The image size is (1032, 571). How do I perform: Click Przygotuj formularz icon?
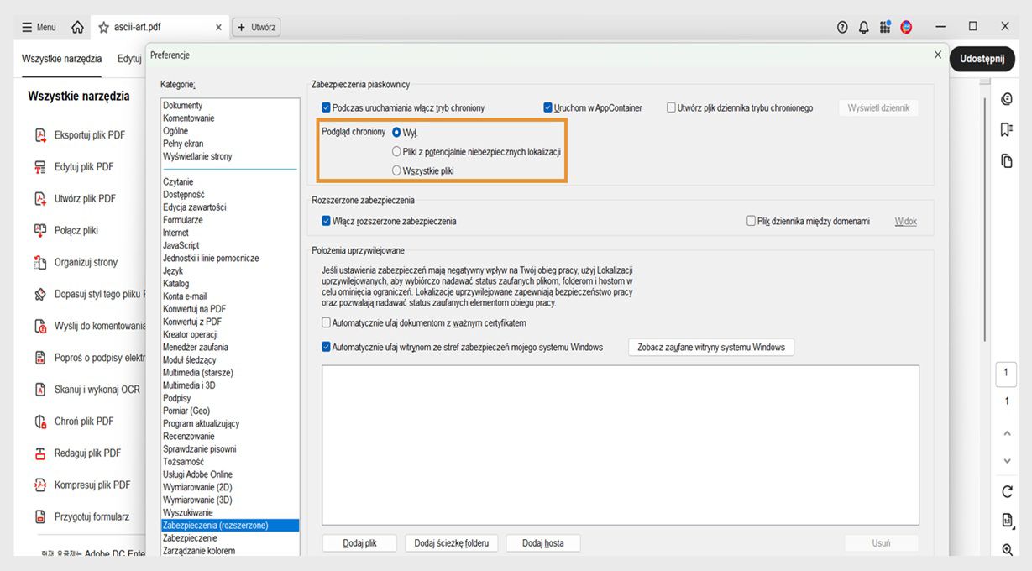coord(39,516)
